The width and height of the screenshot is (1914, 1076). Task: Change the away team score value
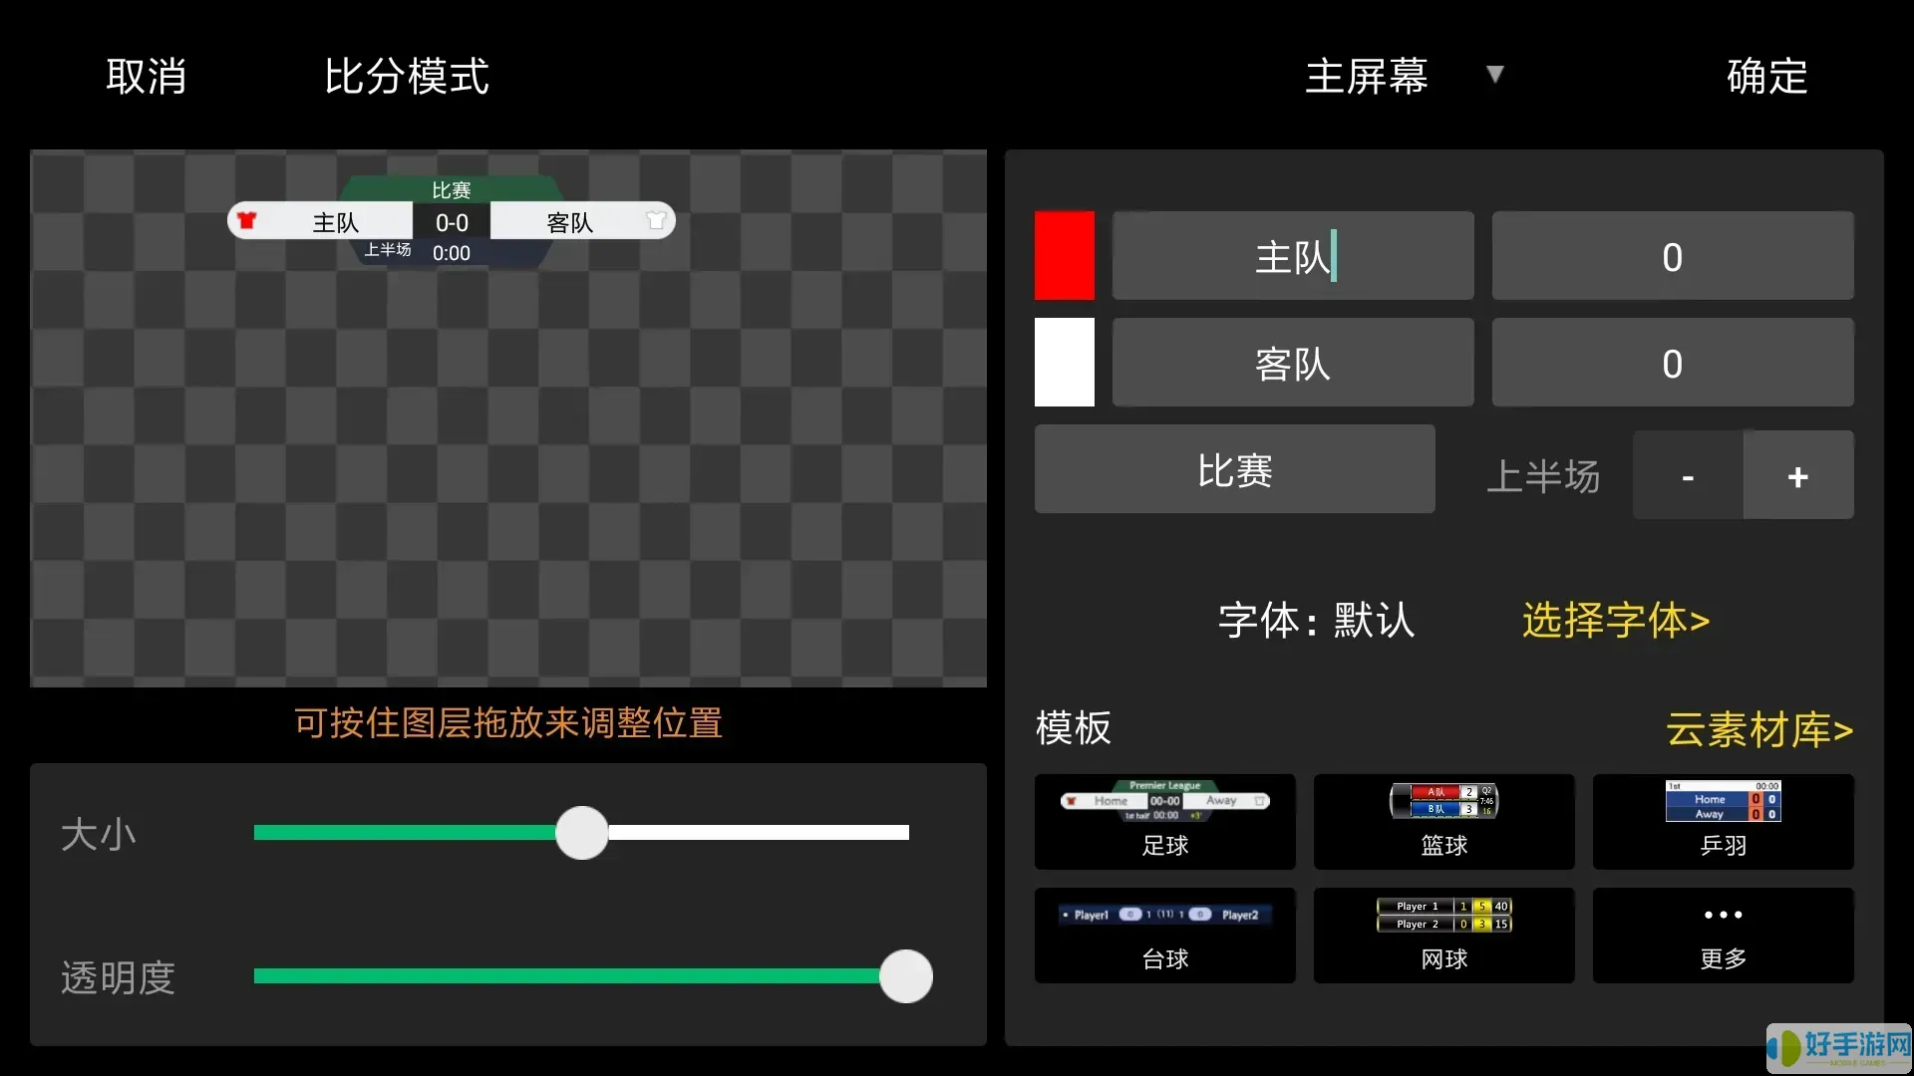pyautogui.click(x=1673, y=362)
